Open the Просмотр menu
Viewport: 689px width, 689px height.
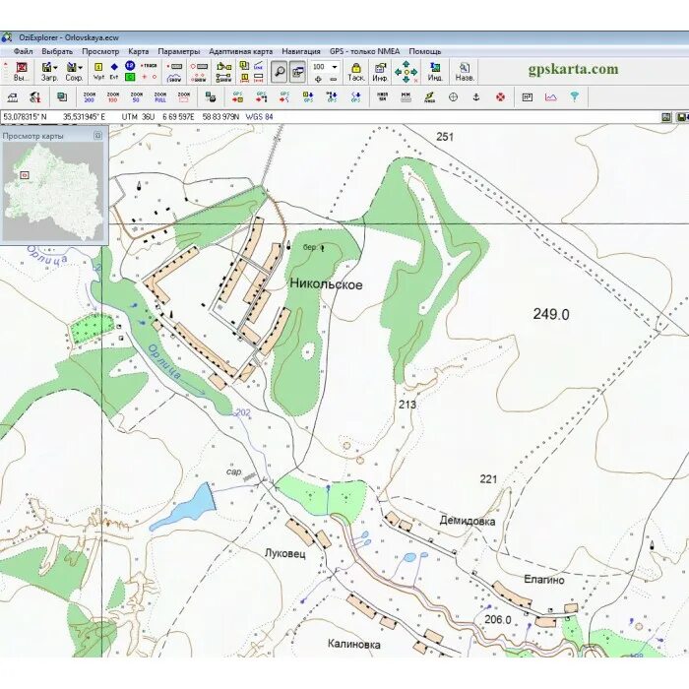coord(100,51)
